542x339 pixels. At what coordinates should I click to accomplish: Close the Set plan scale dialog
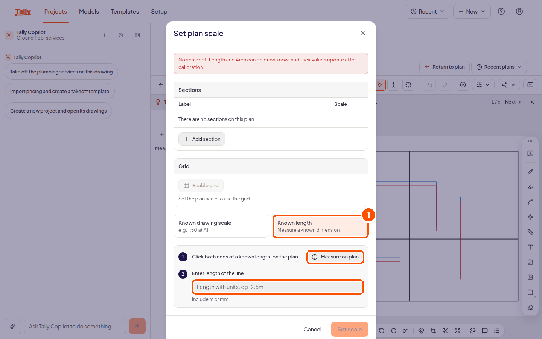pyautogui.click(x=363, y=33)
